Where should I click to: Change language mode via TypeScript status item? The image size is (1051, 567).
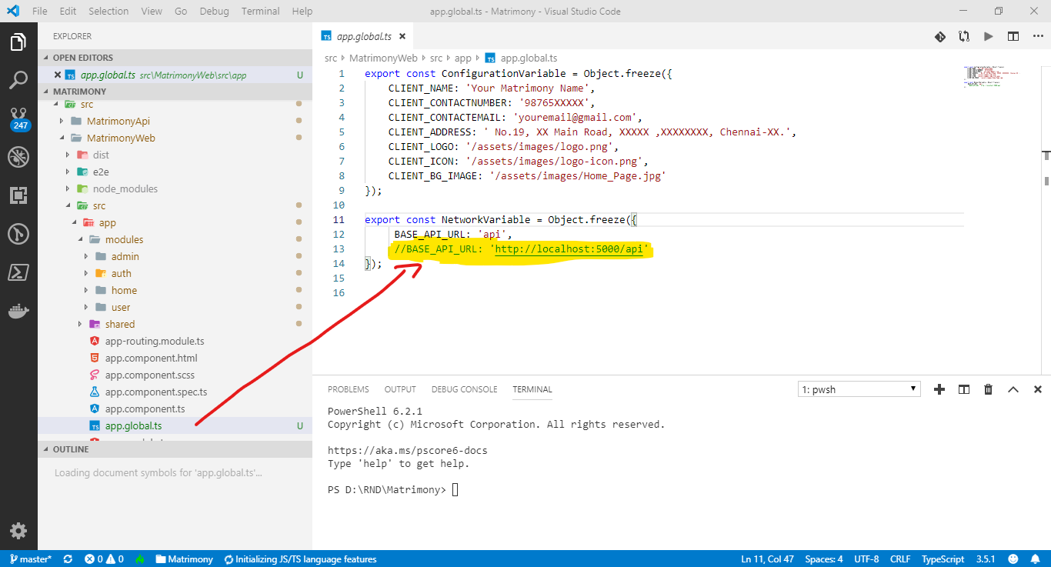[x=943, y=559]
